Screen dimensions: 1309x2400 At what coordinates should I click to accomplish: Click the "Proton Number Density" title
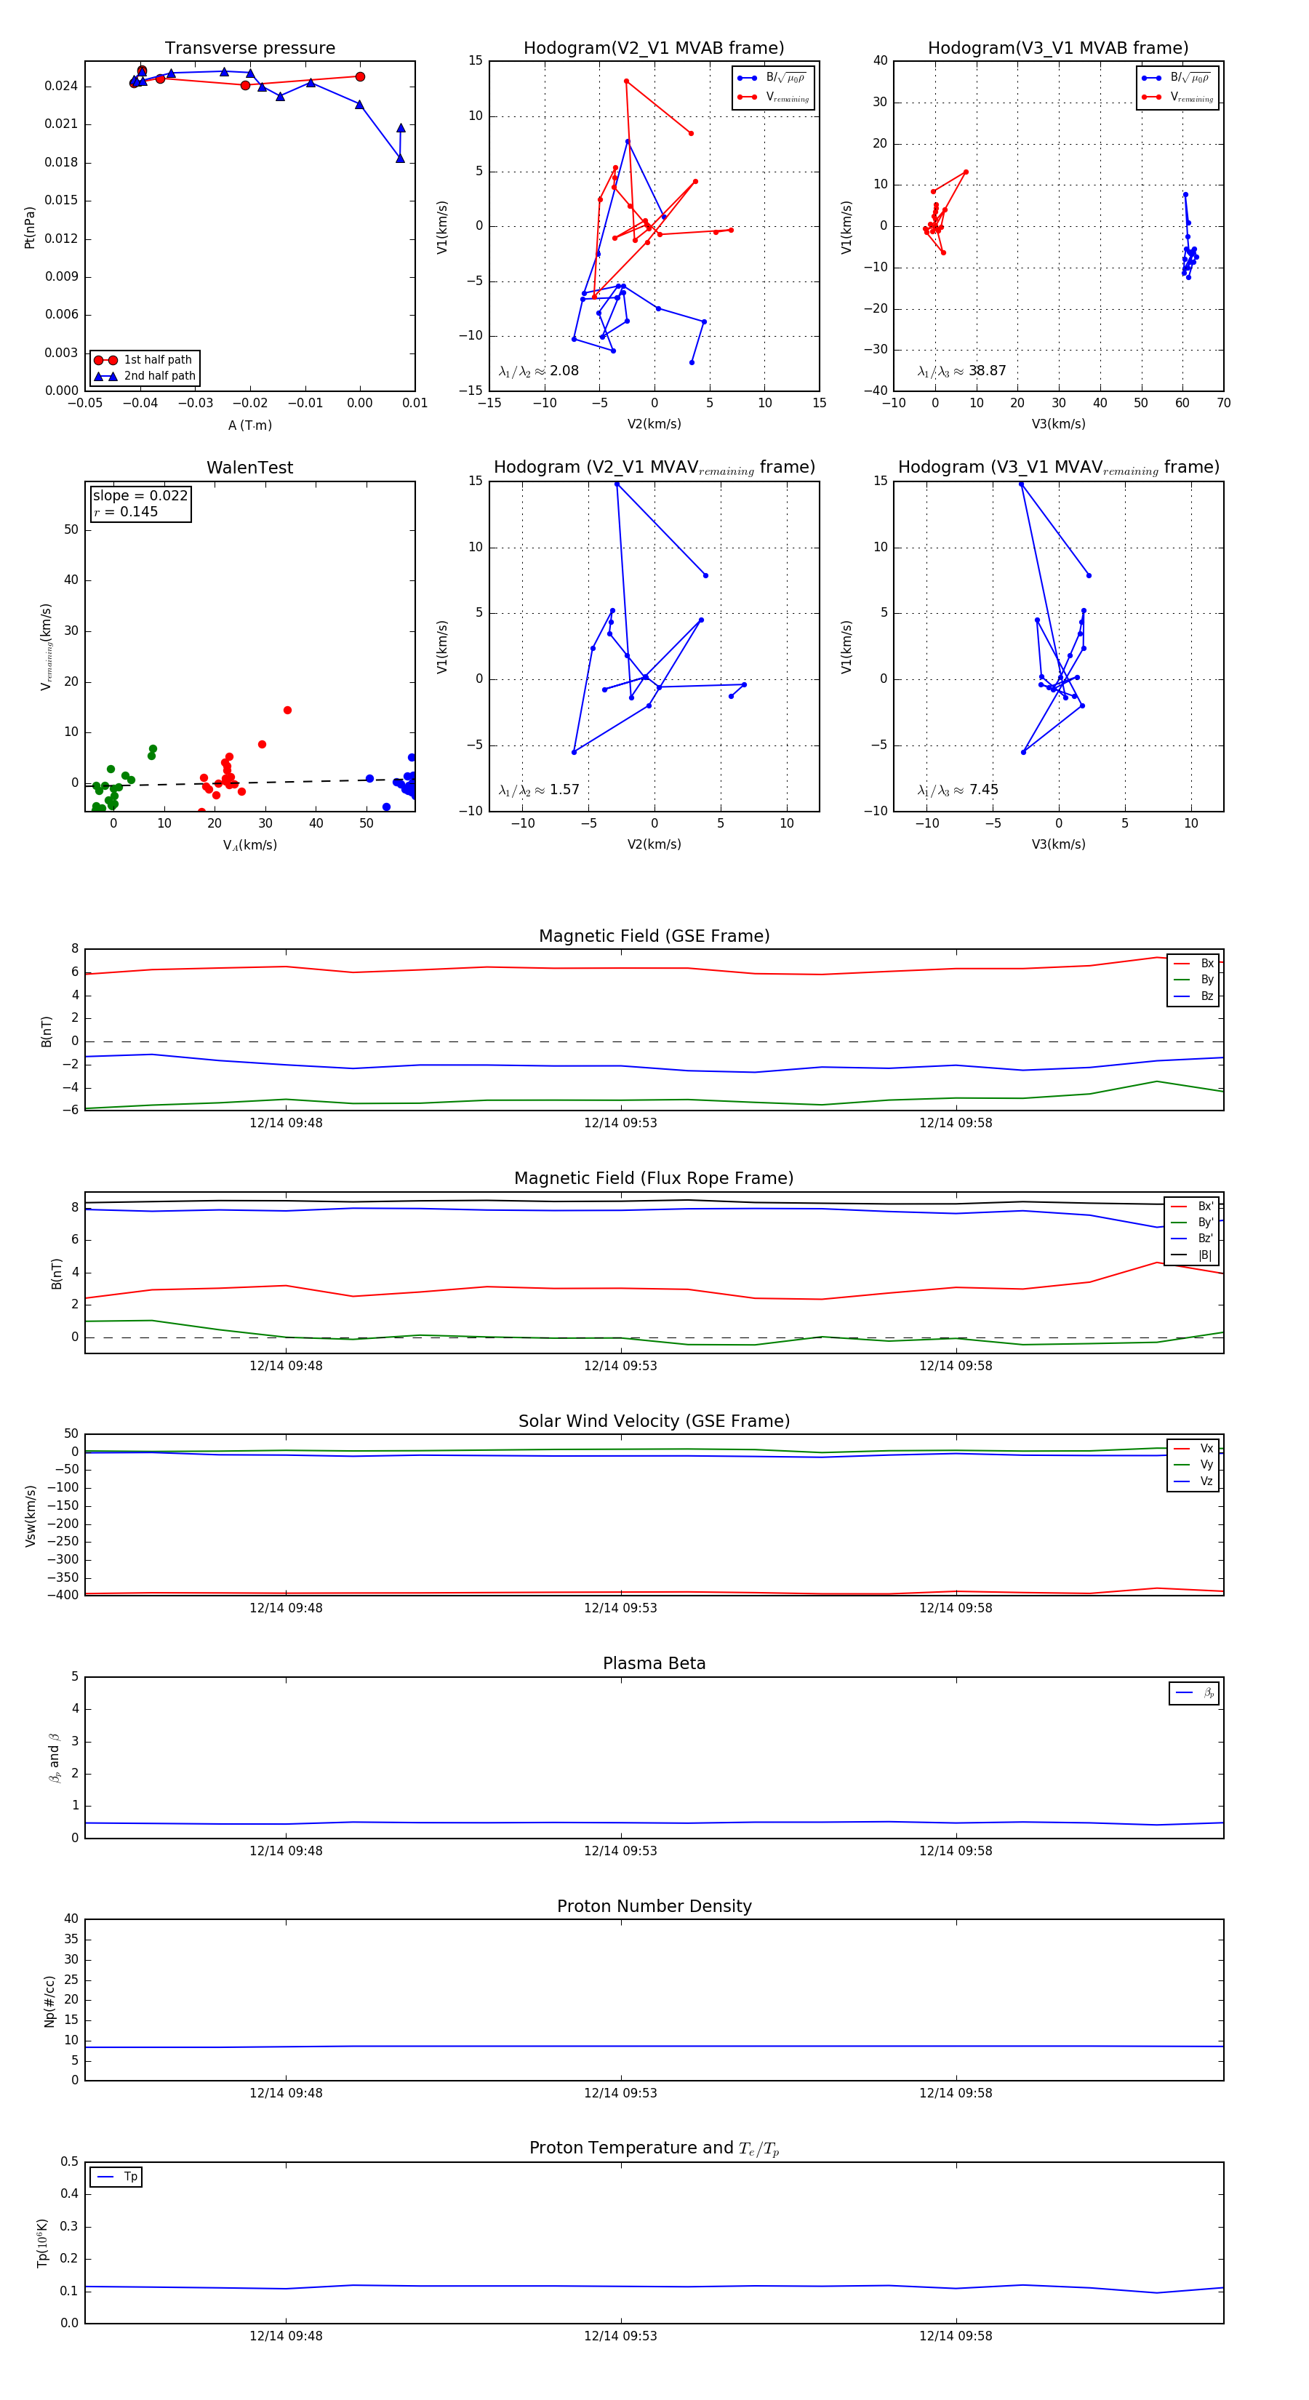click(654, 1906)
